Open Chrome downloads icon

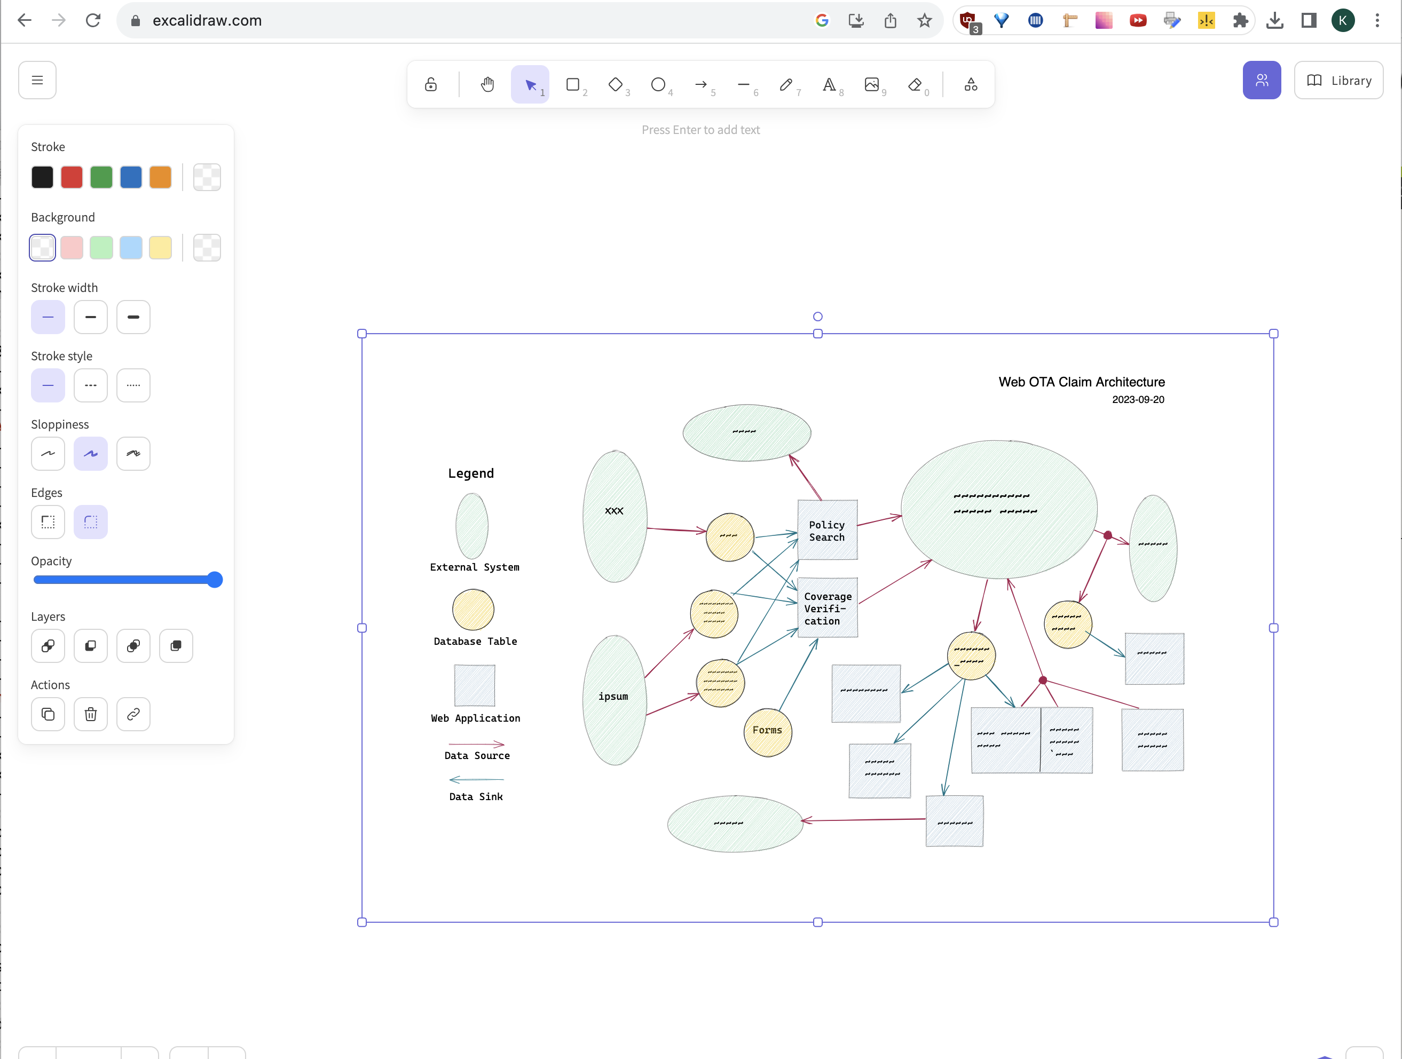(1274, 20)
